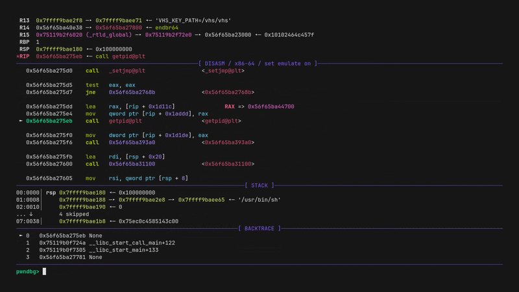Click the <_setjmp@plt> annotation
Viewport: 519px width, 292px height.
(223, 71)
